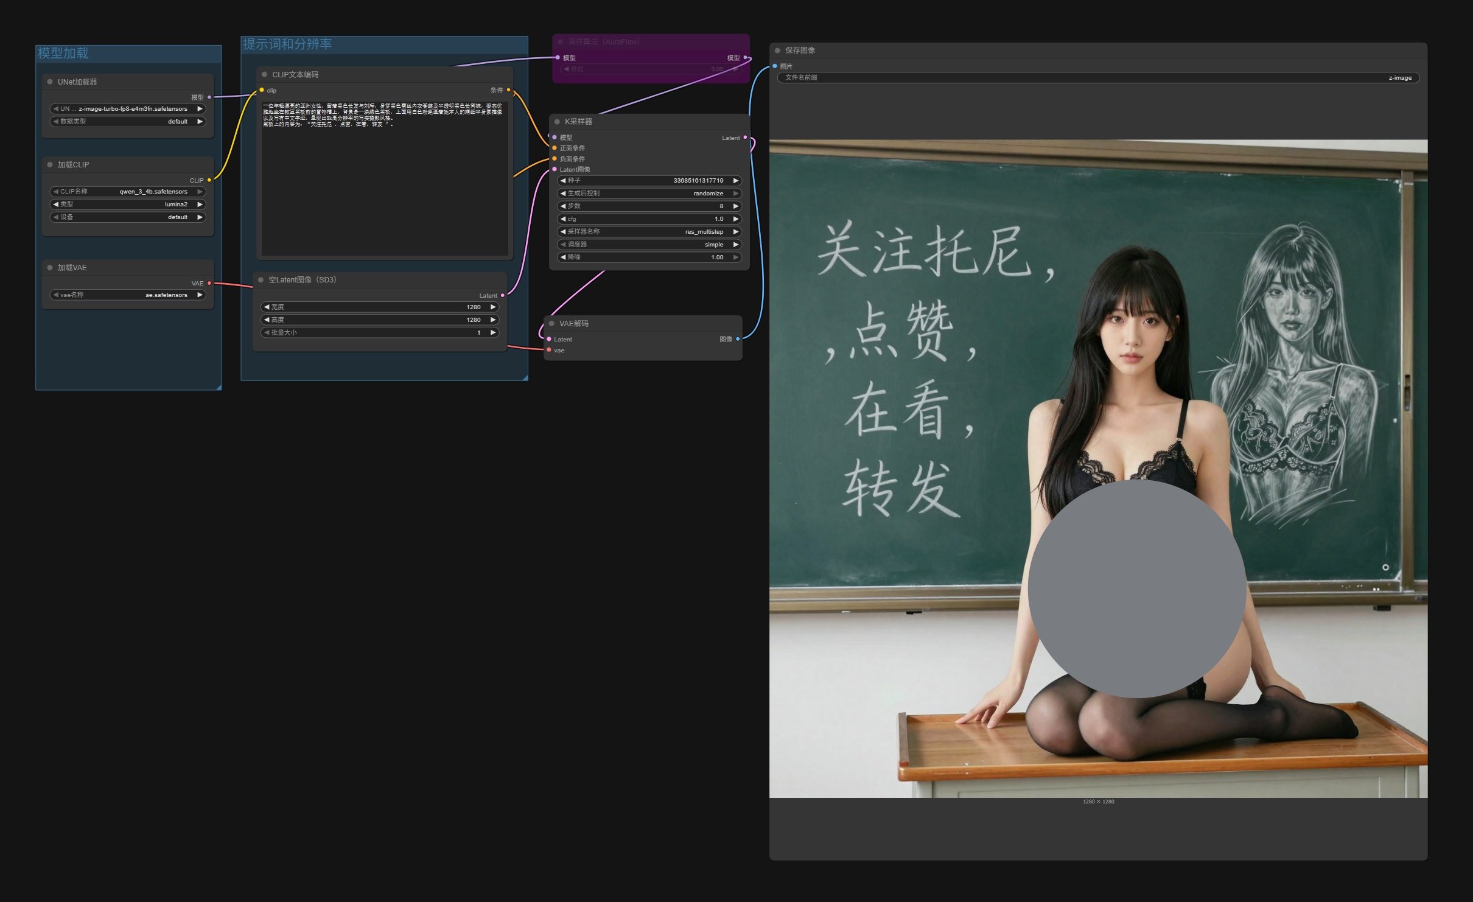The height and width of the screenshot is (902, 1473).
Task: Open the 生成后控制 randomize dropdown
Action: (649, 193)
